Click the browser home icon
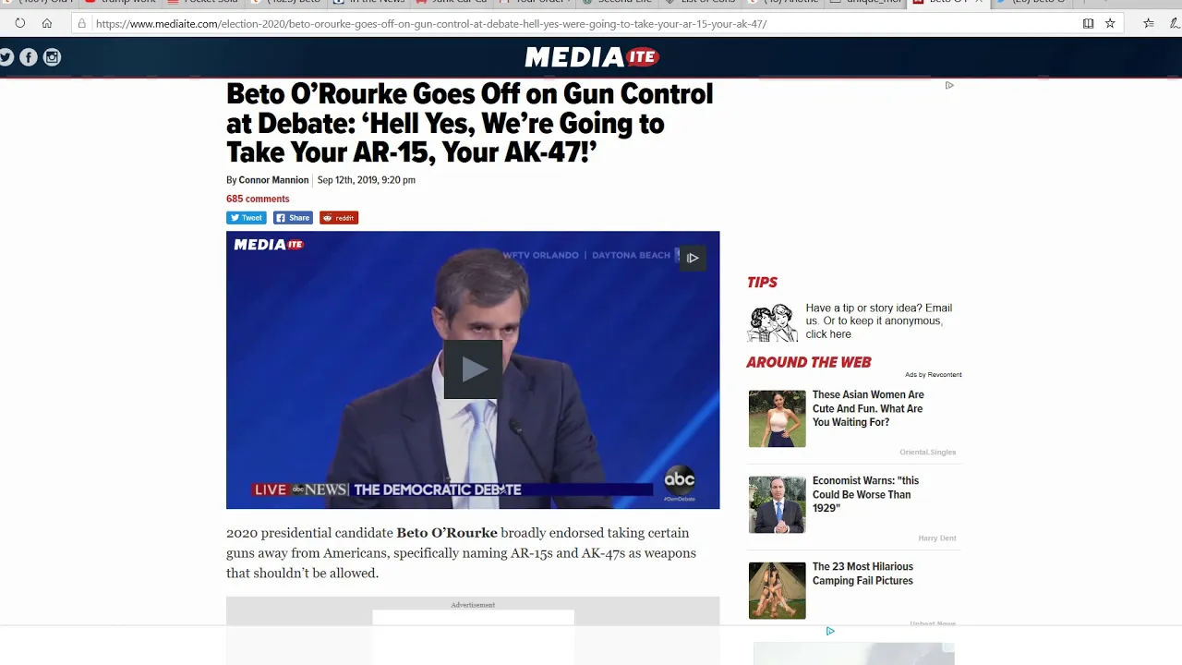The image size is (1182, 665). pyautogui.click(x=46, y=23)
